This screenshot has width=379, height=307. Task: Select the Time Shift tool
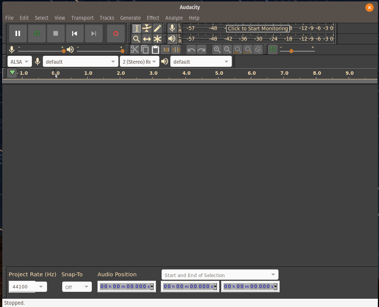[147, 39]
